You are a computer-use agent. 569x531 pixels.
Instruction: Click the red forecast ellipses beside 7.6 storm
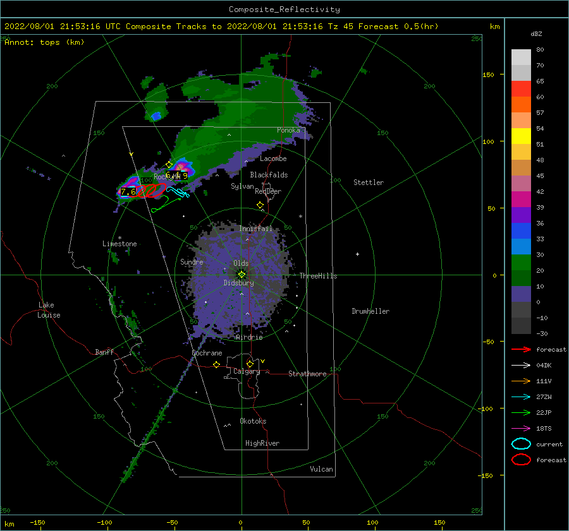coord(152,190)
